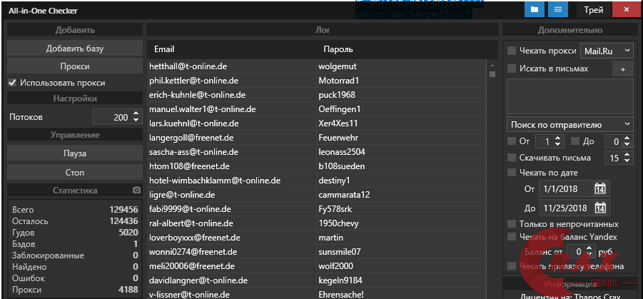The image size is (643, 299).
Task: Decrease the От counter value
Action: point(557,144)
